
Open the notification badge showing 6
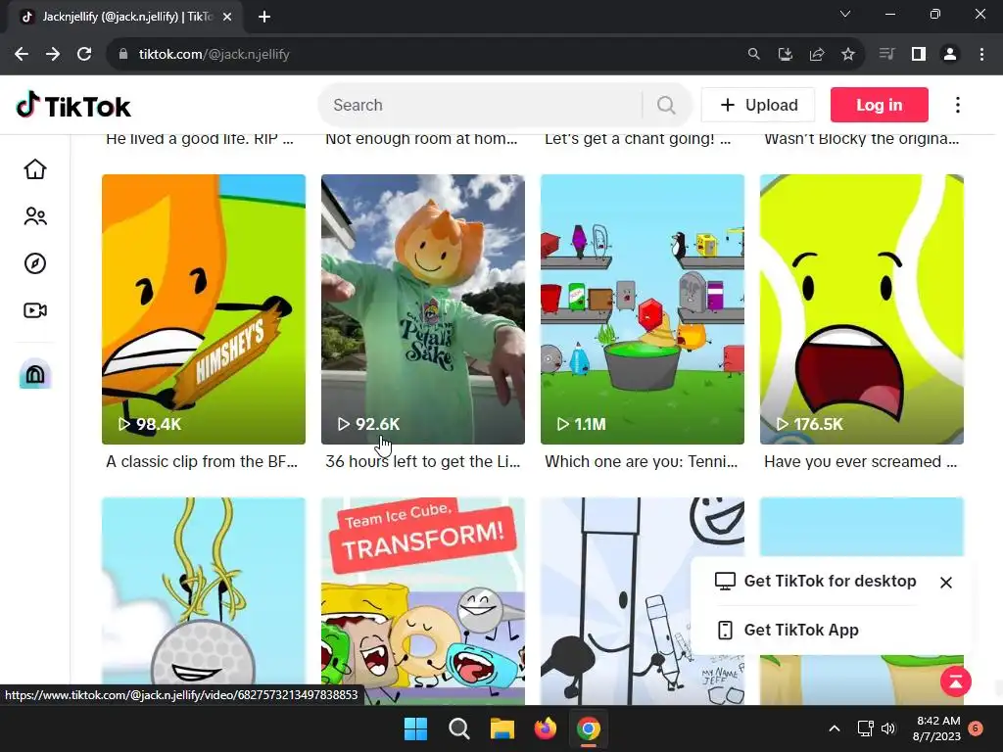pyautogui.click(x=976, y=728)
